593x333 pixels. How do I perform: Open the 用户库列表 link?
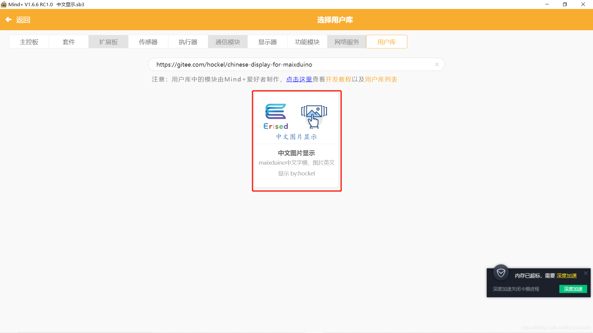click(x=381, y=79)
